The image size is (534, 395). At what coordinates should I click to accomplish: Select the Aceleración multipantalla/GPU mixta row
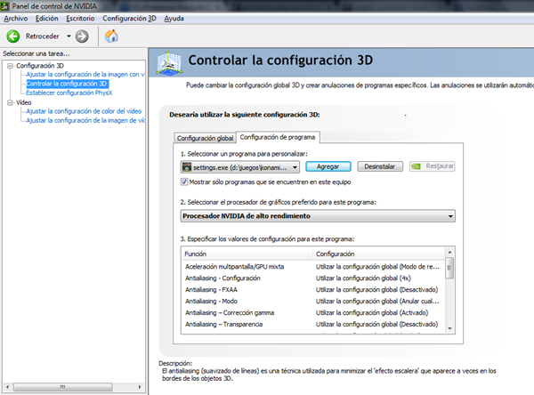(313, 267)
